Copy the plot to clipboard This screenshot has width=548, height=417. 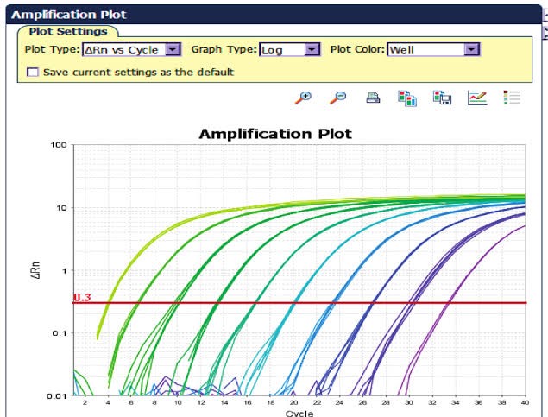coord(407,98)
